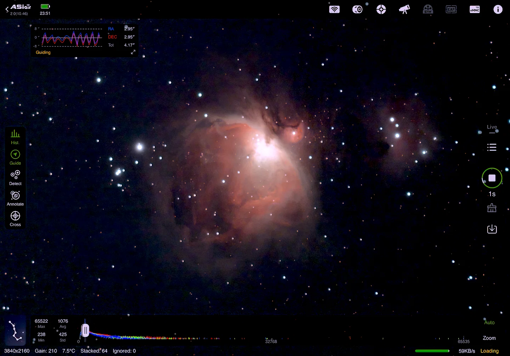Open the EAF focuser settings icon
The width and height of the screenshot is (510, 356).
[x=451, y=10]
